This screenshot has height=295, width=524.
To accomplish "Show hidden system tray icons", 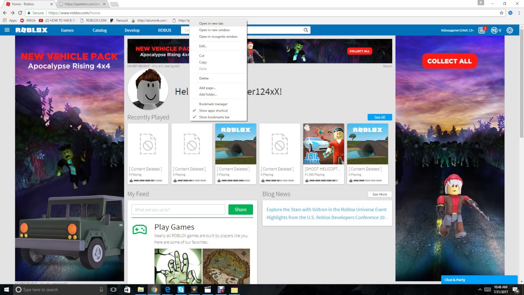I will (479, 290).
